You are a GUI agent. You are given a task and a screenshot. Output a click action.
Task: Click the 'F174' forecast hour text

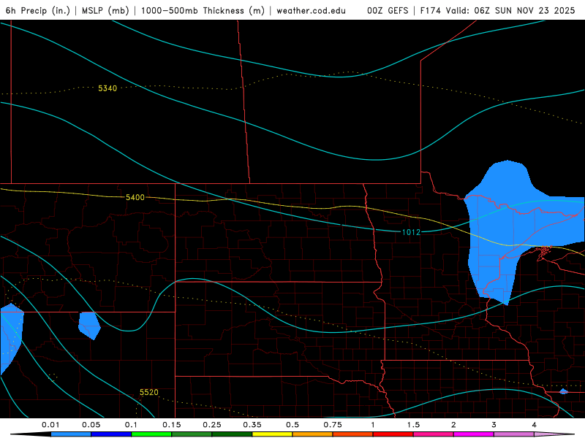[431, 10]
